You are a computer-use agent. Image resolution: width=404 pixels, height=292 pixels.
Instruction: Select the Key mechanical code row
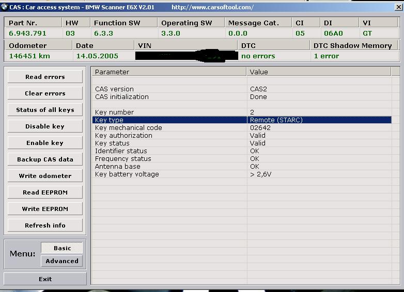pos(242,127)
